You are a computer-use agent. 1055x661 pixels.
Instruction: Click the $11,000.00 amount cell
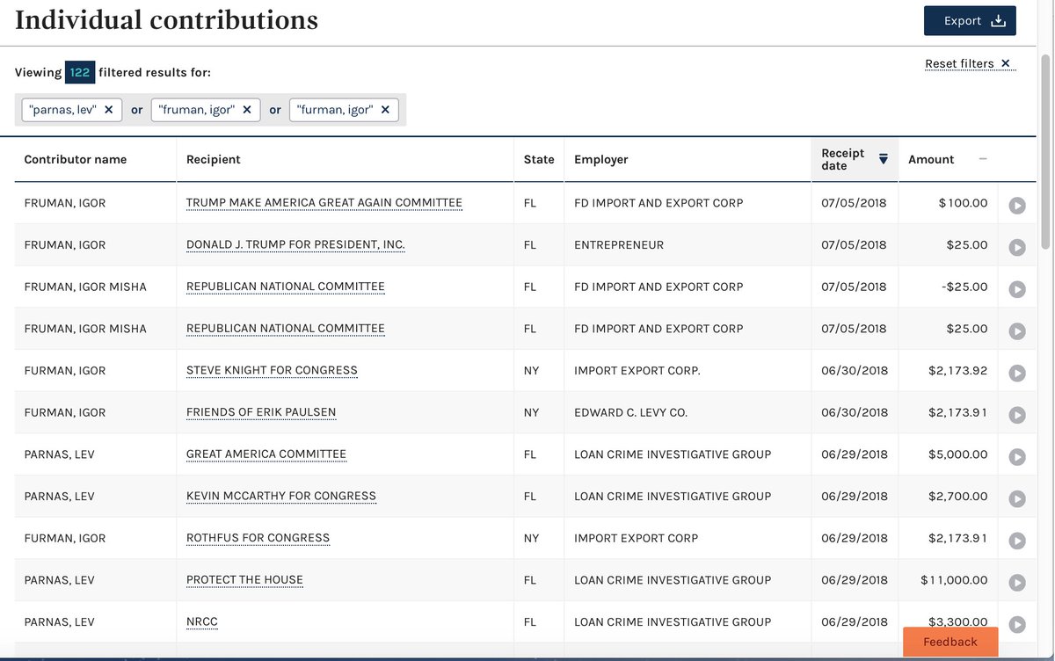(954, 580)
